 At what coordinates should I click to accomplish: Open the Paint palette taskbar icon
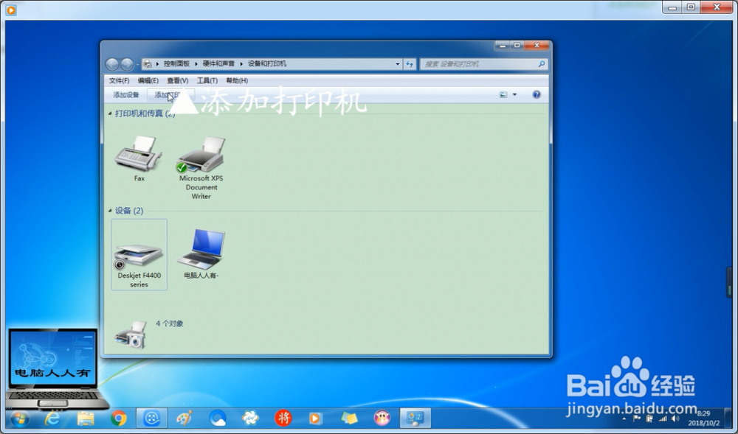(184, 418)
